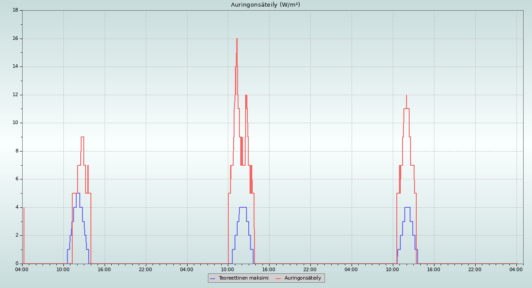Click the tallest red peak at 16 W/m²
The width and height of the screenshot is (532, 288).
tap(237, 39)
